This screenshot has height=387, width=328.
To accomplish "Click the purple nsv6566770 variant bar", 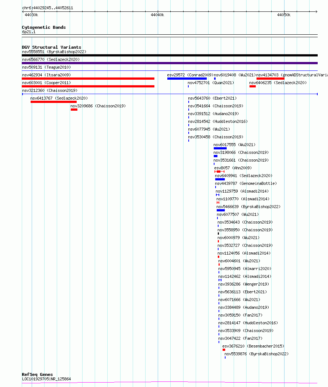I will coord(170,63).
